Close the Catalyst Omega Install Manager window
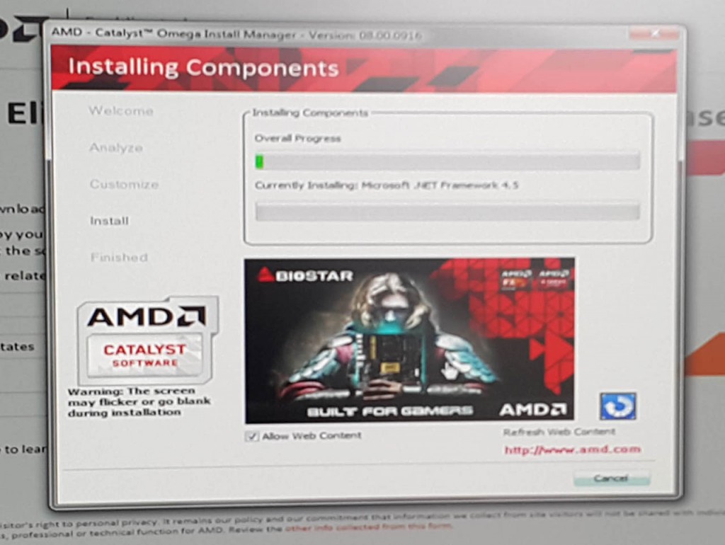This screenshot has width=725, height=545. [x=653, y=34]
